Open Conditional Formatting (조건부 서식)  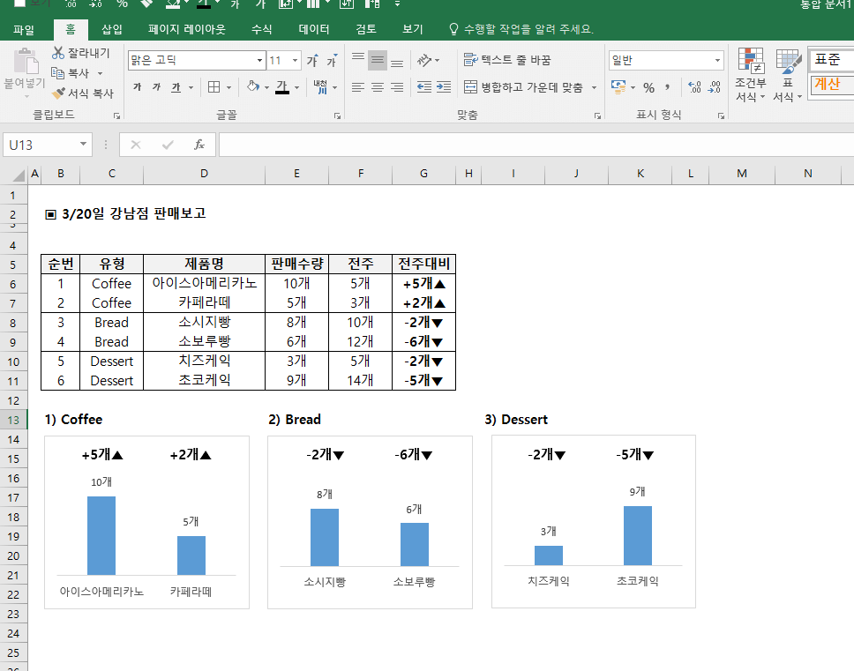[x=751, y=75]
